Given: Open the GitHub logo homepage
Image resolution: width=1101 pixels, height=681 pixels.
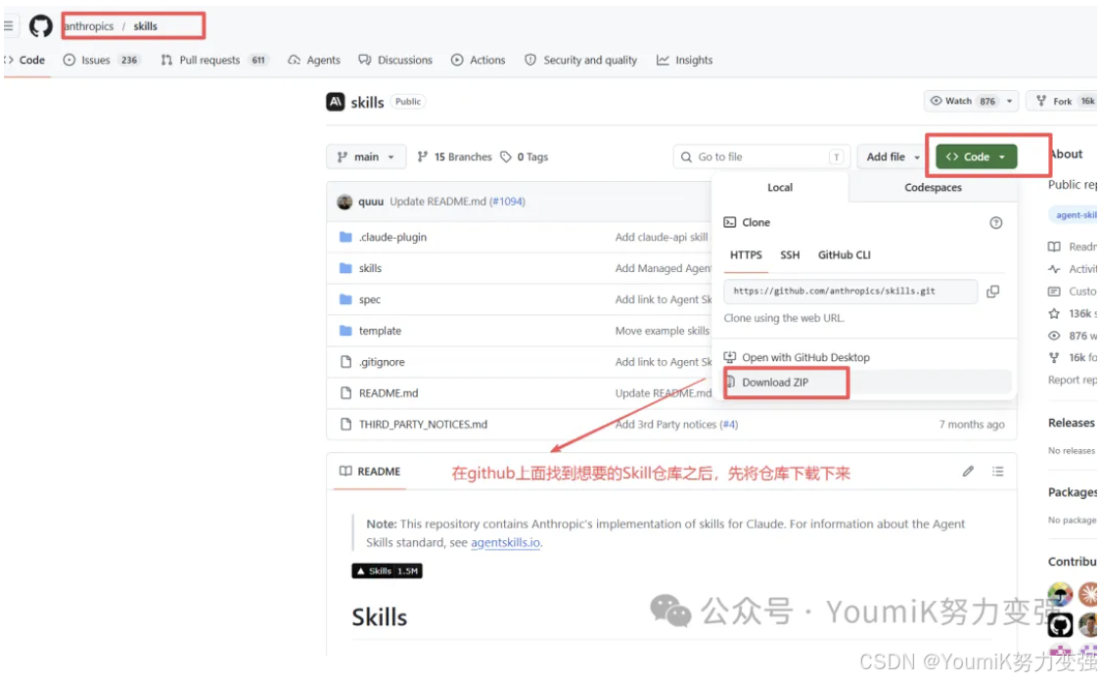Looking at the screenshot, I should (40, 26).
